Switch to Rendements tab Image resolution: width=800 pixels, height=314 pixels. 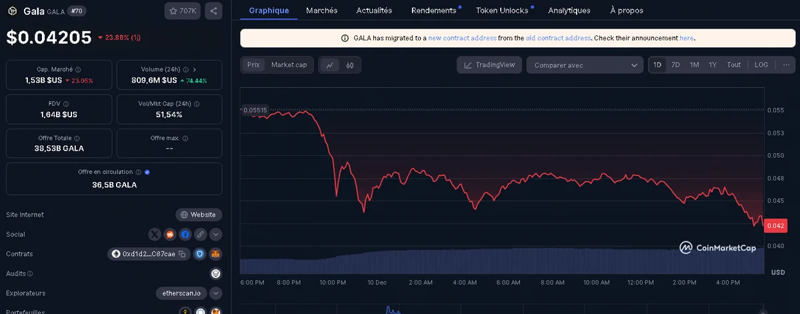tap(434, 11)
